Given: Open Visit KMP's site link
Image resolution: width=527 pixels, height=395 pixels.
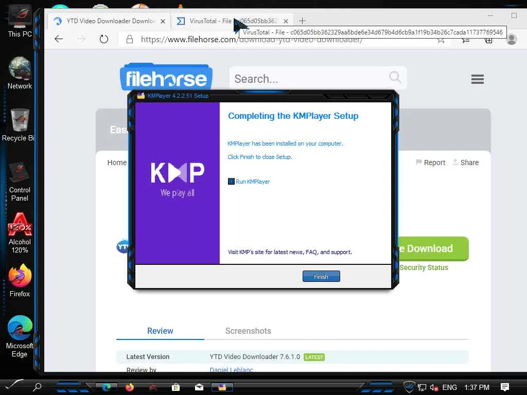Looking at the screenshot, I should (x=290, y=252).
